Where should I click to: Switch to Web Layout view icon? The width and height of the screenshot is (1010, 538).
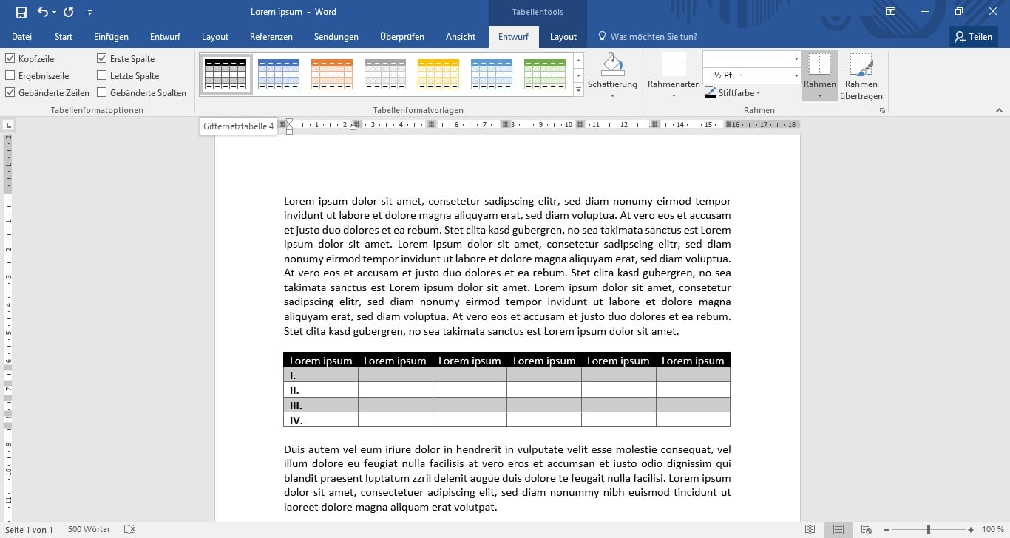[867, 529]
